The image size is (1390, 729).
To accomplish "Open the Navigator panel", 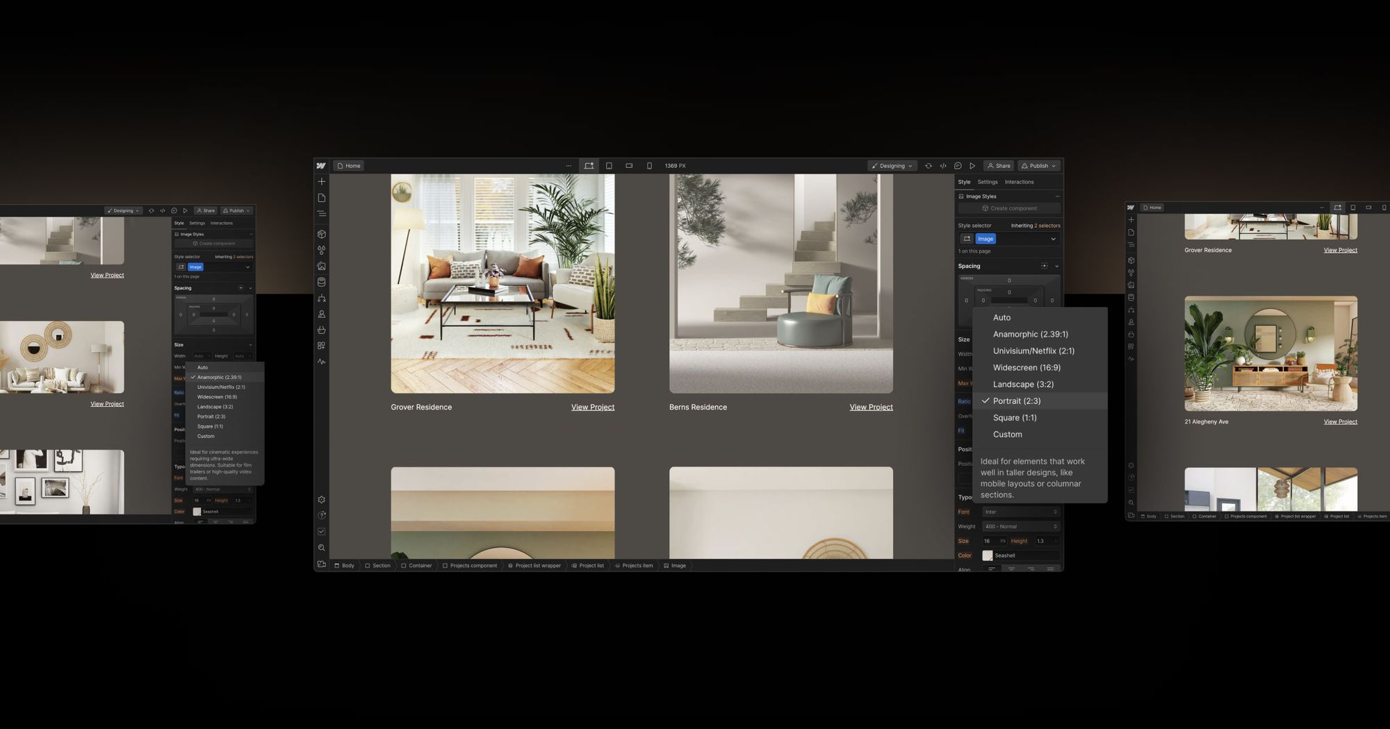I will tap(321, 213).
